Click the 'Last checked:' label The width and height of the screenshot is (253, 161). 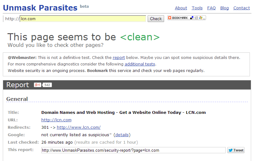click(x=23, y=142)
